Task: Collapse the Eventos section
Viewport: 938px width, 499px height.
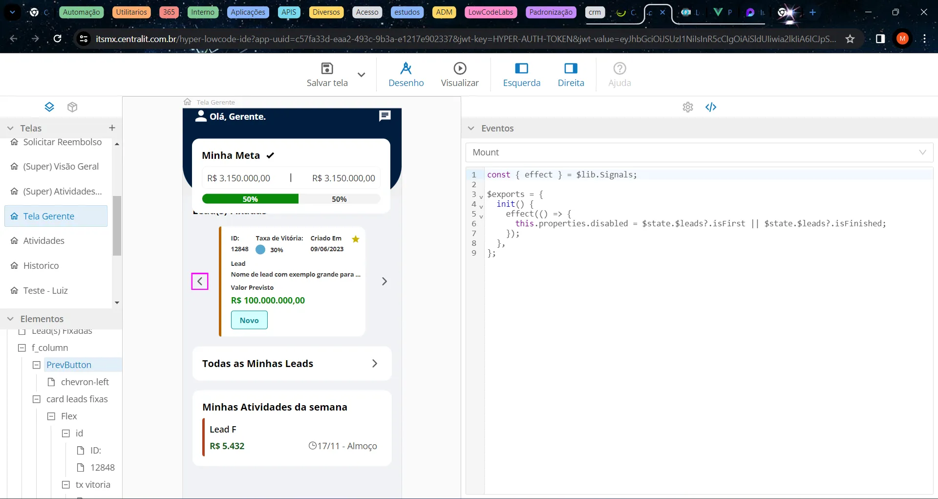Action: 471,129
